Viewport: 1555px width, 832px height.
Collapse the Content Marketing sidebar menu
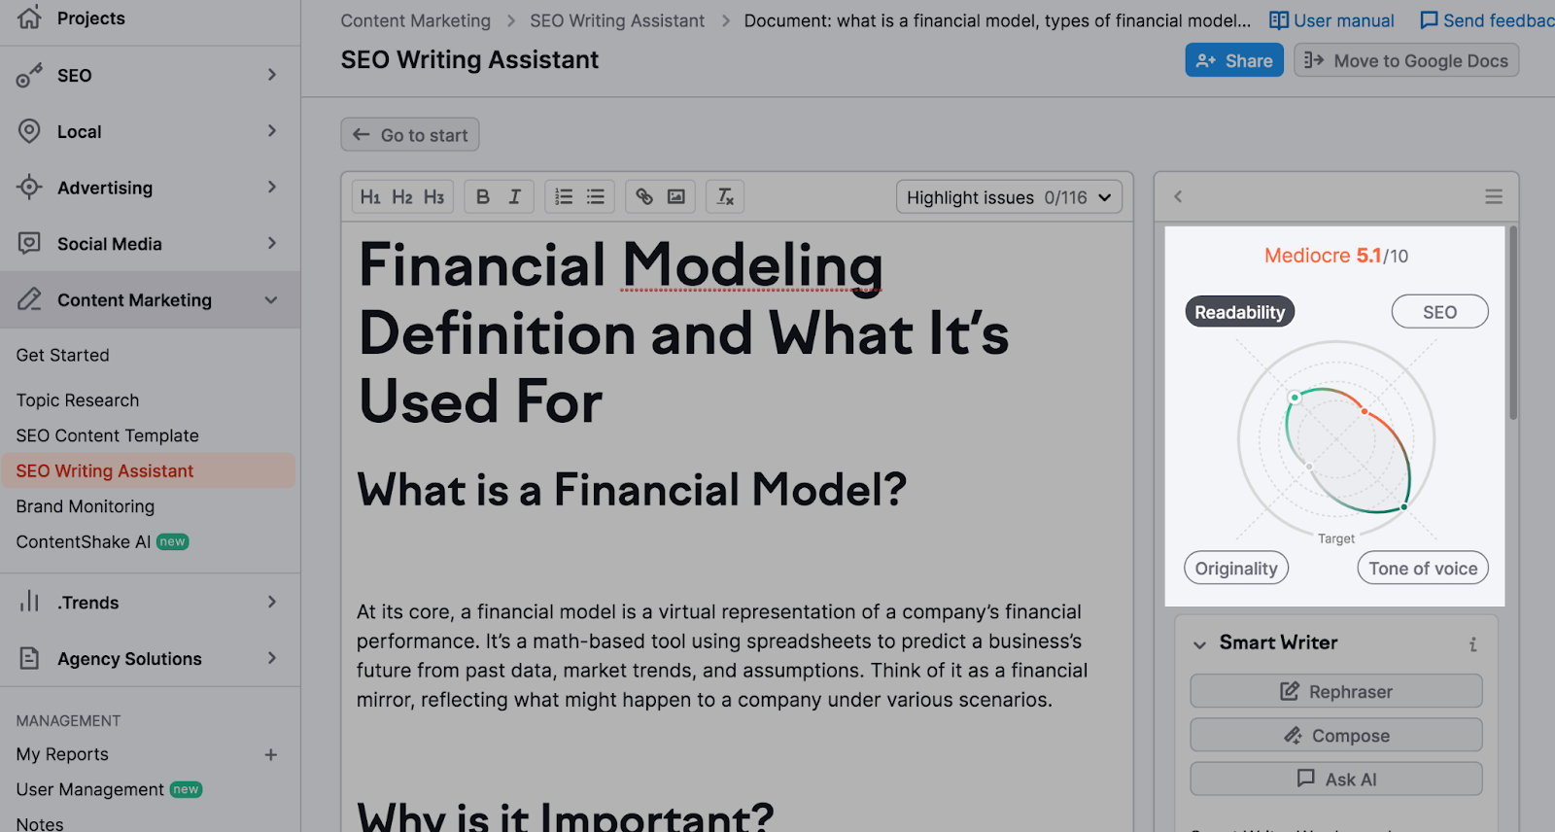pos(271,300)
